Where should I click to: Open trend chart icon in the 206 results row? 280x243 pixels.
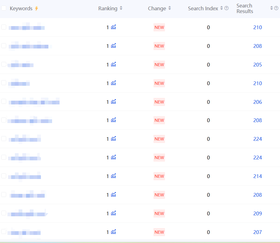(113, 102)
